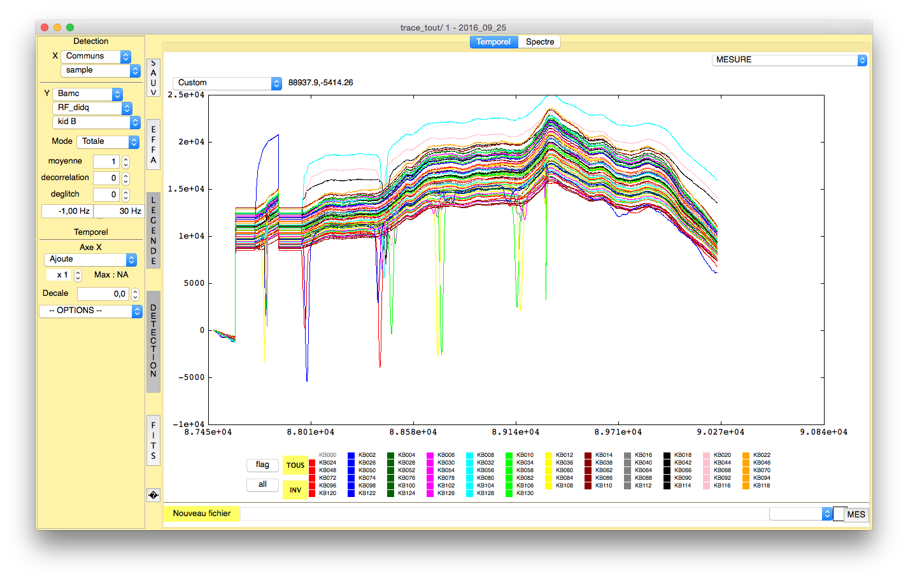
Task: Open the MESURE dropdown menu
Action: [x=789, y=60]
